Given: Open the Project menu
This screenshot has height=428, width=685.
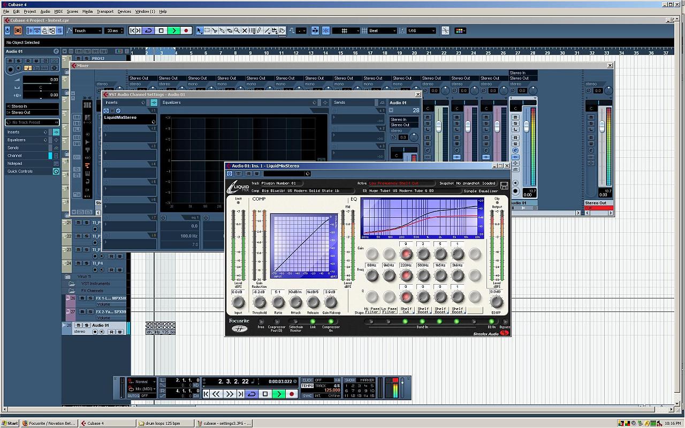Looking at the screenshot, I should (x=30, y=11).
